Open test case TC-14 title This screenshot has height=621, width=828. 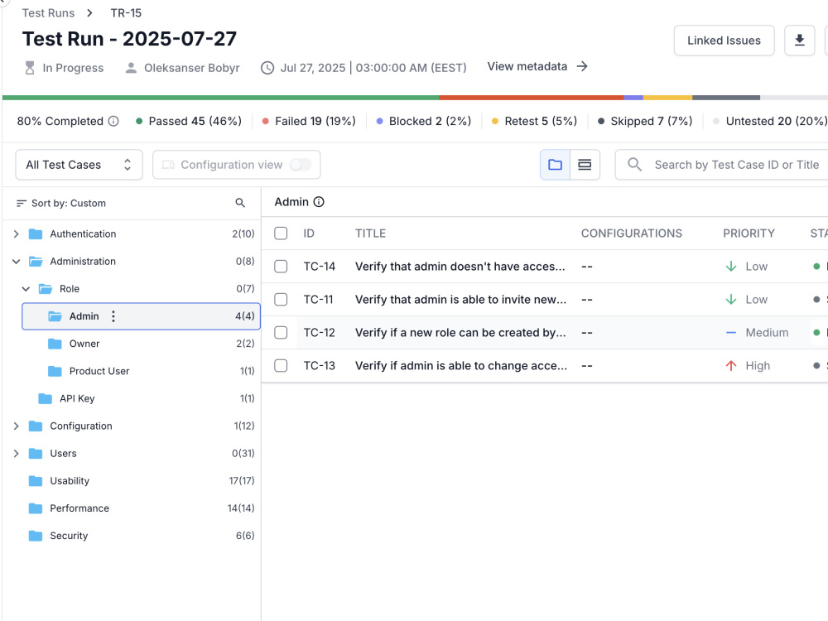[x=460, y=266]
